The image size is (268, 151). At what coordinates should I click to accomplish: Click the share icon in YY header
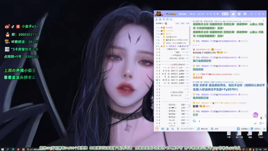(214, 14)
